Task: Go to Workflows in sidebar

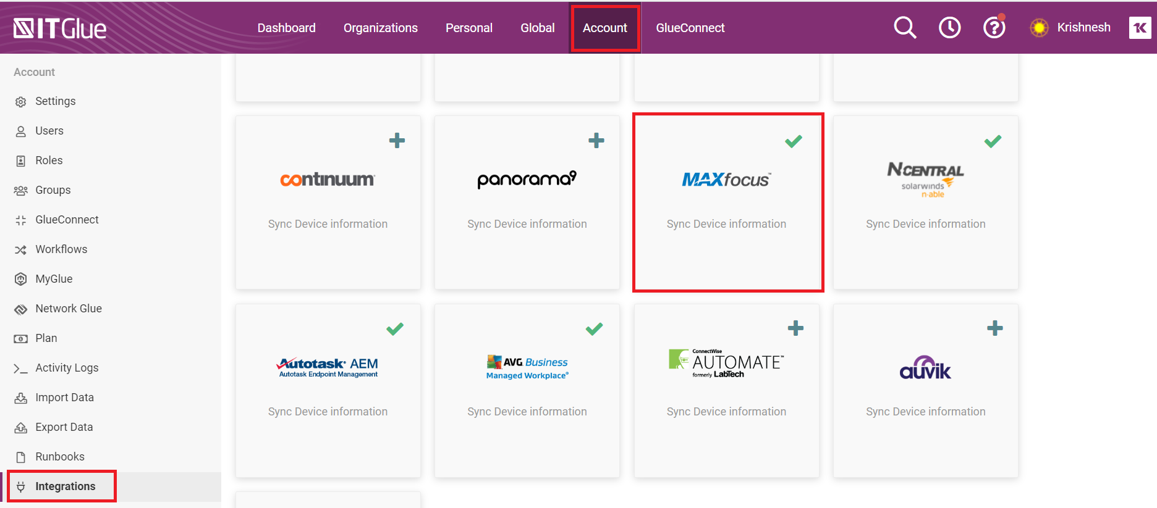Action: (61, 249)
